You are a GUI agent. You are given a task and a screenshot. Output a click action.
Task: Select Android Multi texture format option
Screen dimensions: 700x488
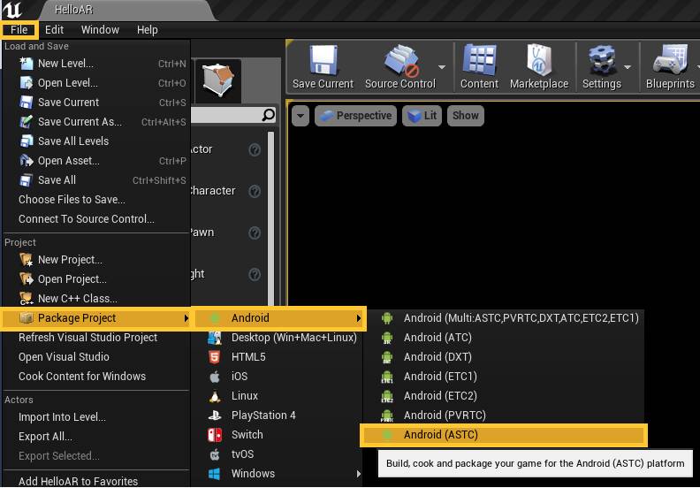point(503,318)
